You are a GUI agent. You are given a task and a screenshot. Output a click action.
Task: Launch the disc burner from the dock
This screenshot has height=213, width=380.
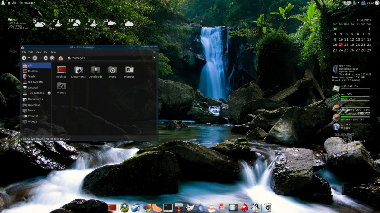(222, 207)
